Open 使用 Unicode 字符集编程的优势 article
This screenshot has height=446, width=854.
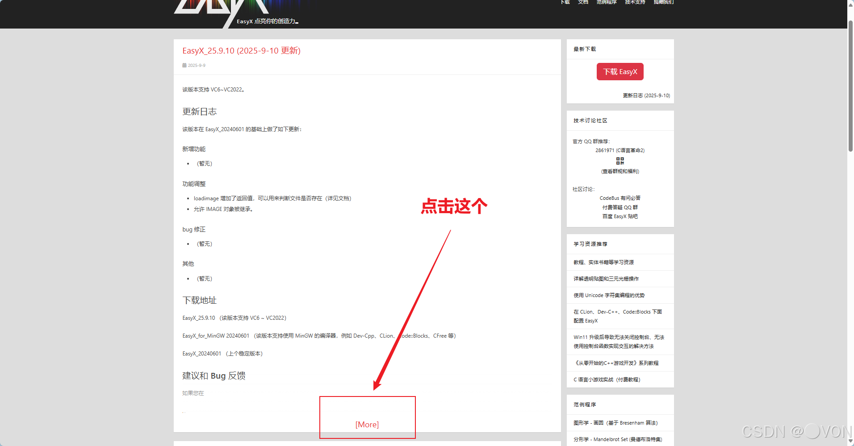pos(609,295)
